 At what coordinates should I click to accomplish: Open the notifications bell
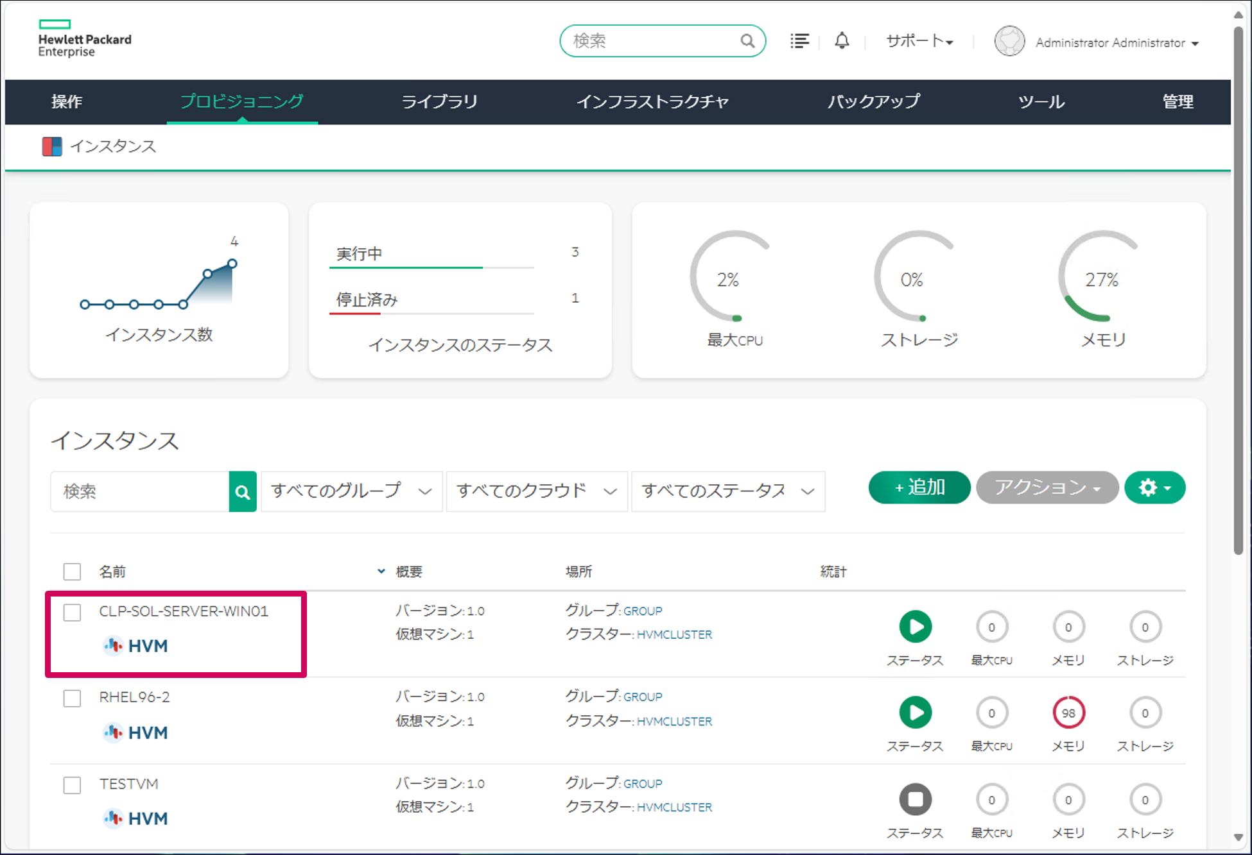click(x=842, y=40)
